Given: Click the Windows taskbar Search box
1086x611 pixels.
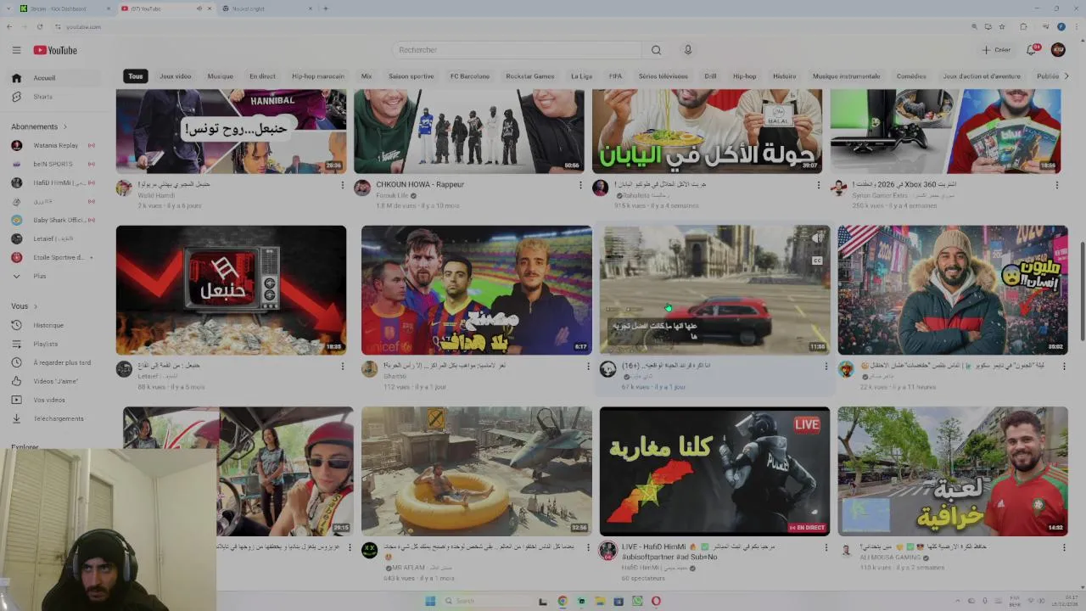Looking at the screenshot, I should coord(486,601).
